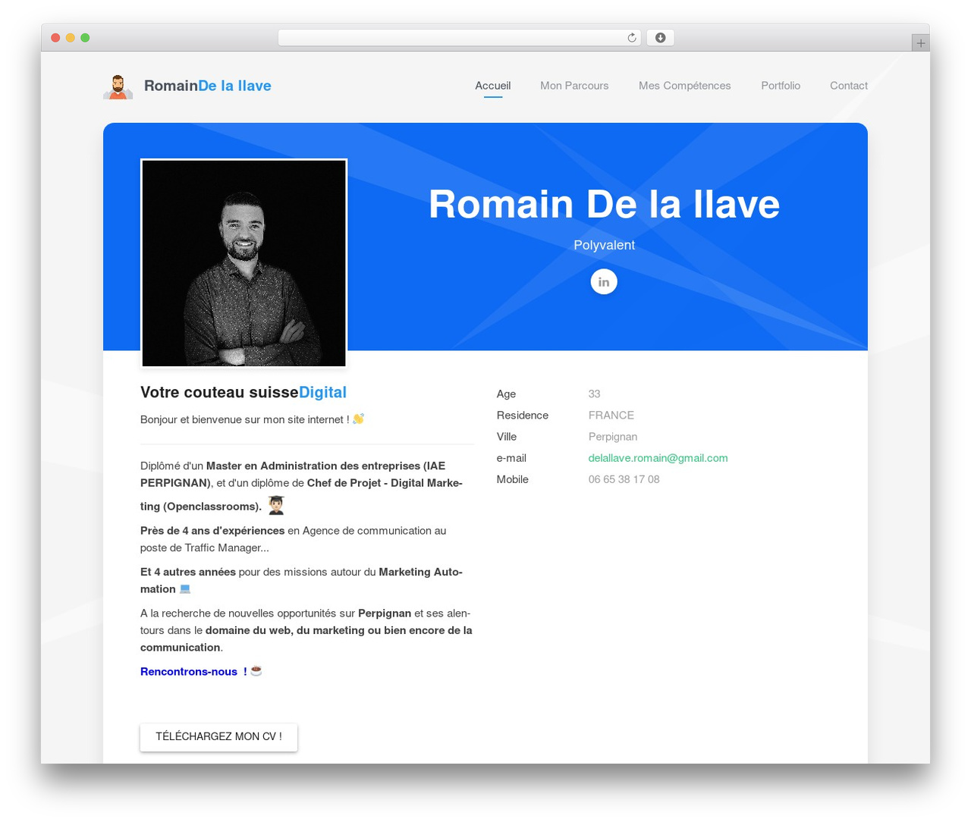Click the black-and-white profile photo
The height and width of the screenshot is (822, 971).
[x=244, y=263]
